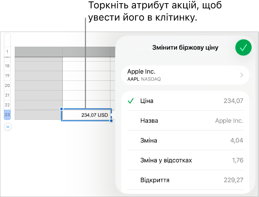259x197 pixels.
Task: Click the bottom-right selection handle
Action: tap(111, 121)
